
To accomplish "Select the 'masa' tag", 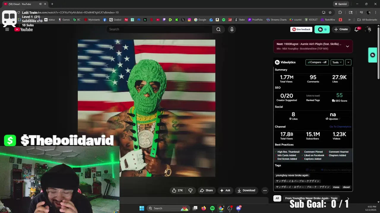I will click(x=336, y=187).
